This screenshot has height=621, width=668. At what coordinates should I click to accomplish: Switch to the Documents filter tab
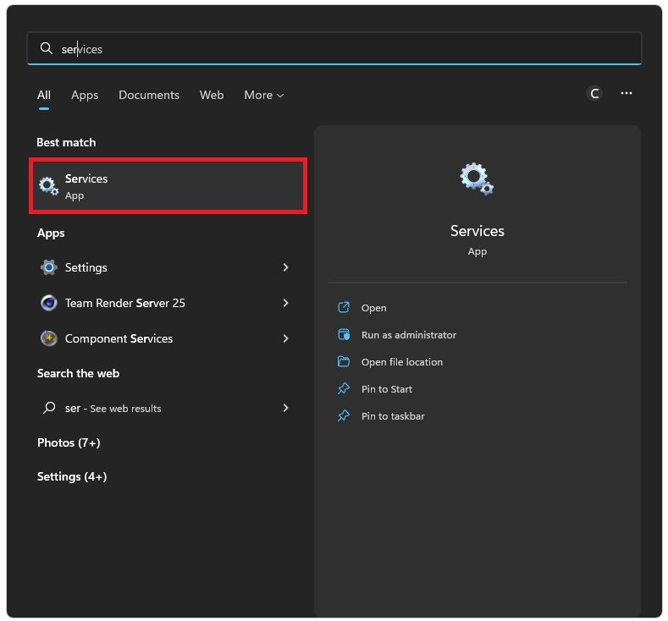pyautogui.click(x=149, y=95)
